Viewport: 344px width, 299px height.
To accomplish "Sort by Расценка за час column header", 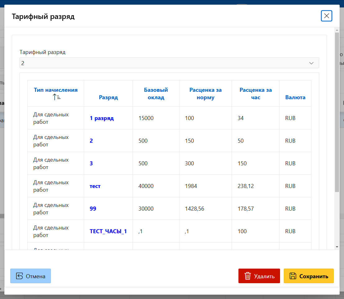I will point(255,94).
